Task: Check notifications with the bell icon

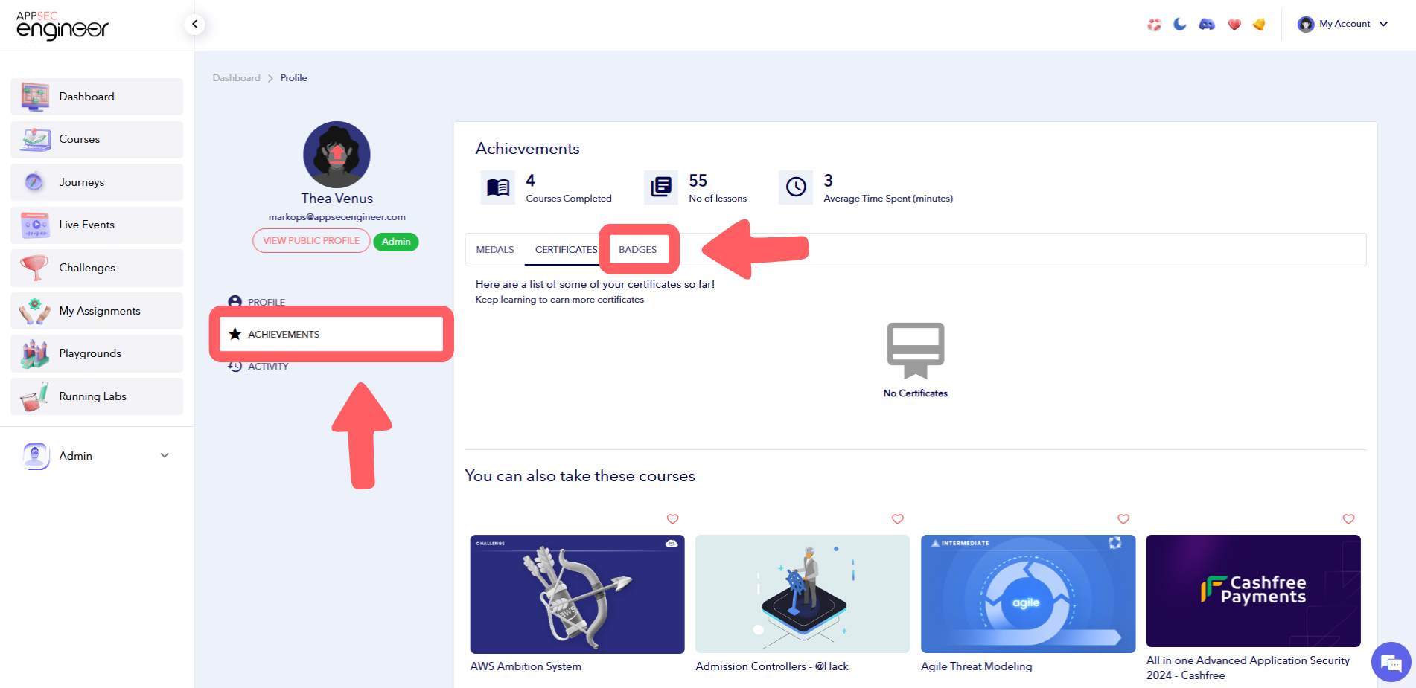Action: click(x=1260, y=24)
